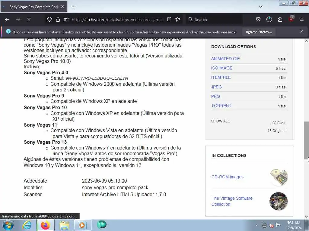
Task: Bookmark this page with the star icon
Action: 178,20
